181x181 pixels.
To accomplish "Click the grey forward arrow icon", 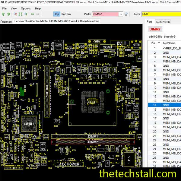I will coord(38,14).
